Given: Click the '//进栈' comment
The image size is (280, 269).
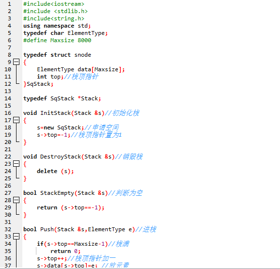Looking at the screenshot, I should pyautogui.click(x=146, y=229).
